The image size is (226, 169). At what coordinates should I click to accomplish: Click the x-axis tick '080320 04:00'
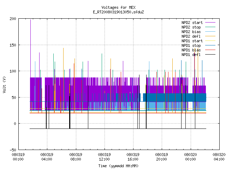click(219, 157)
